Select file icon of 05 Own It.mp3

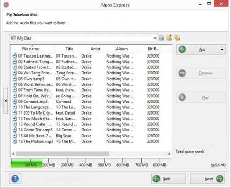click(x=15, y=79)
